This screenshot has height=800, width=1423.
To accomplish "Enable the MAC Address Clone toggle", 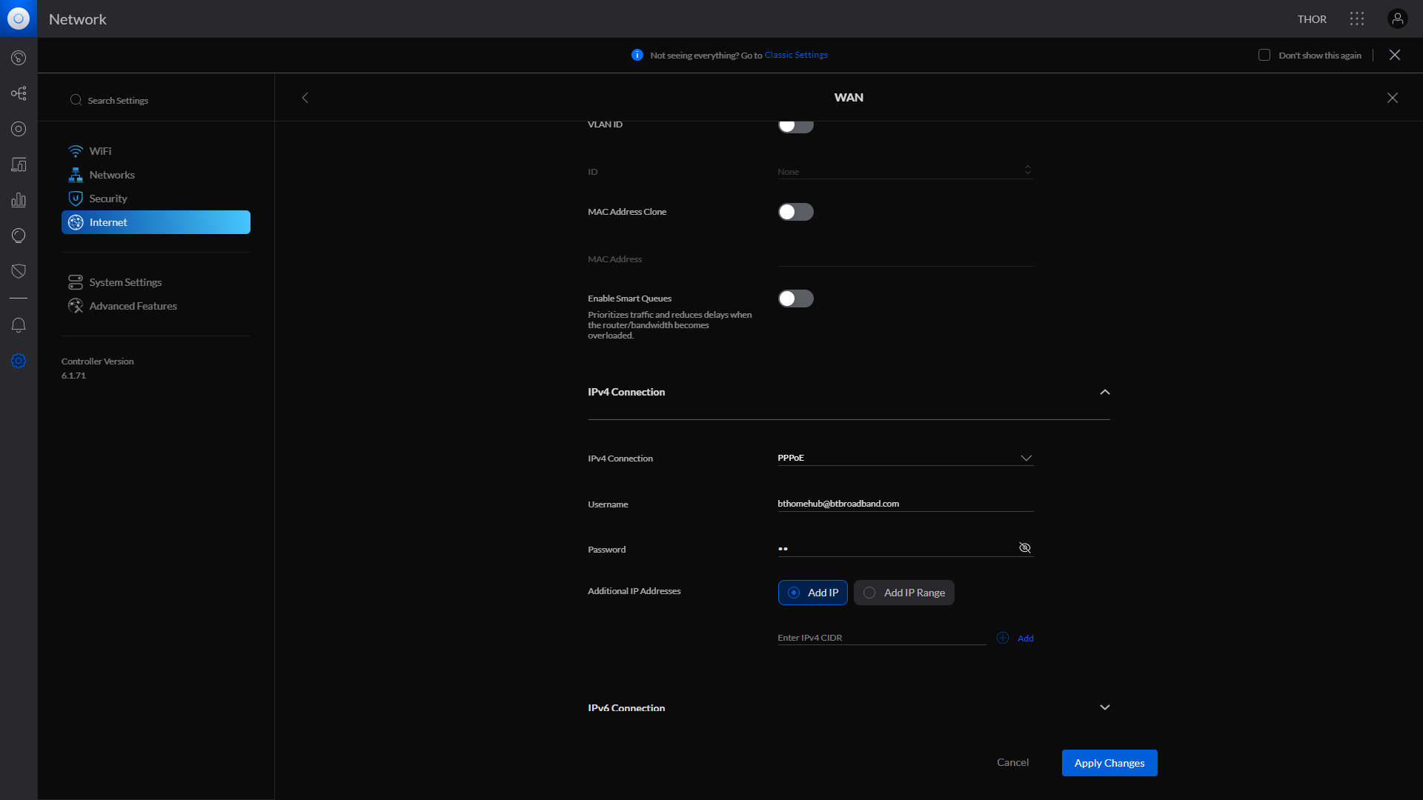I will click(795, 212).
